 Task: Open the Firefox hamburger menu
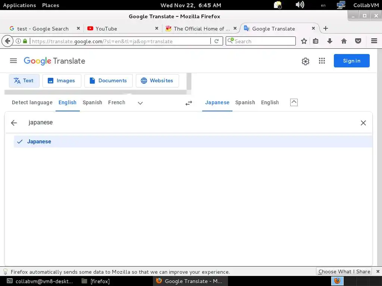(374, 41)
